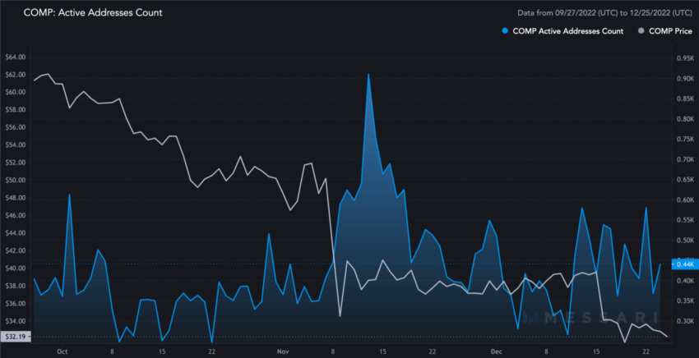
Task: Click the COMP: Active Addresses Count title
Action: click(93, 12)
